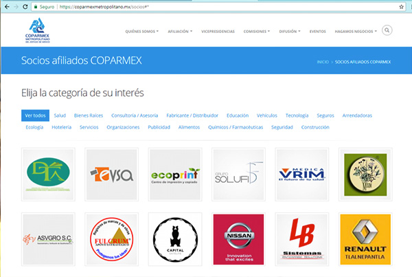The image size is (412, 277).
Task: Click the browser forward arrow
Action: 16,7
